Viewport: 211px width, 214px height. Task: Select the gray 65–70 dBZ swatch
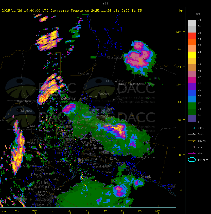(192, 29)
